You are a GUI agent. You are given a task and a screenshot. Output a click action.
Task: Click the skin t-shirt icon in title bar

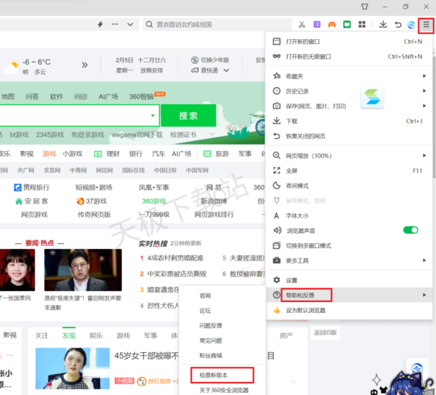366,7
